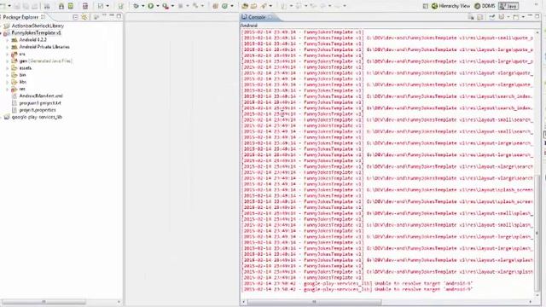This screenshot has width=546, height=307.
Task: Click the Android Lint check toolbar icon
Action: 101,6
